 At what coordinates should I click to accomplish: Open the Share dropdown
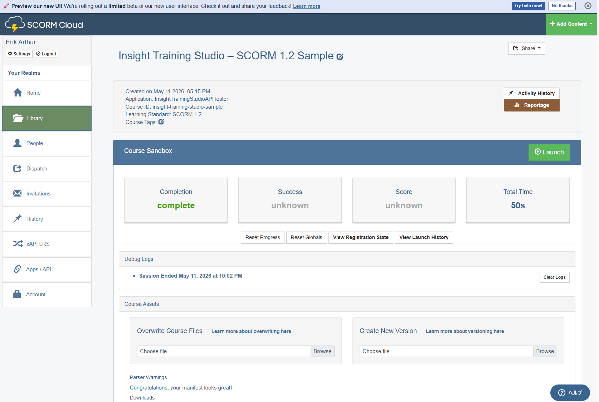click(527, 48)
